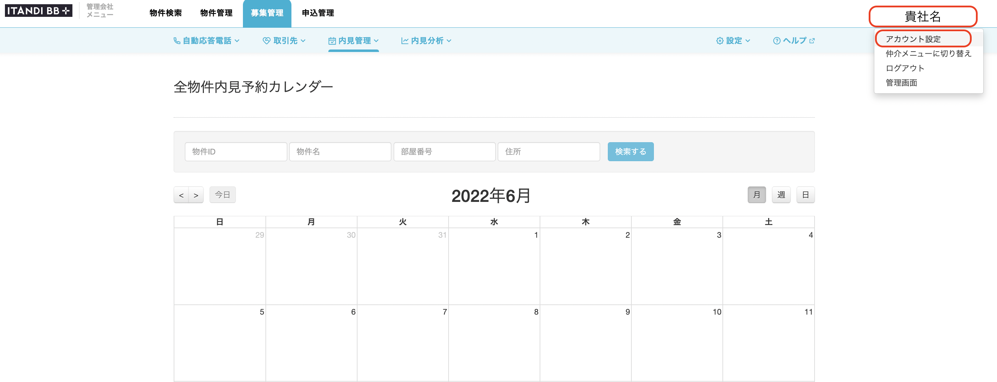
Task: Click the question mark help icon
Action: 776,41
